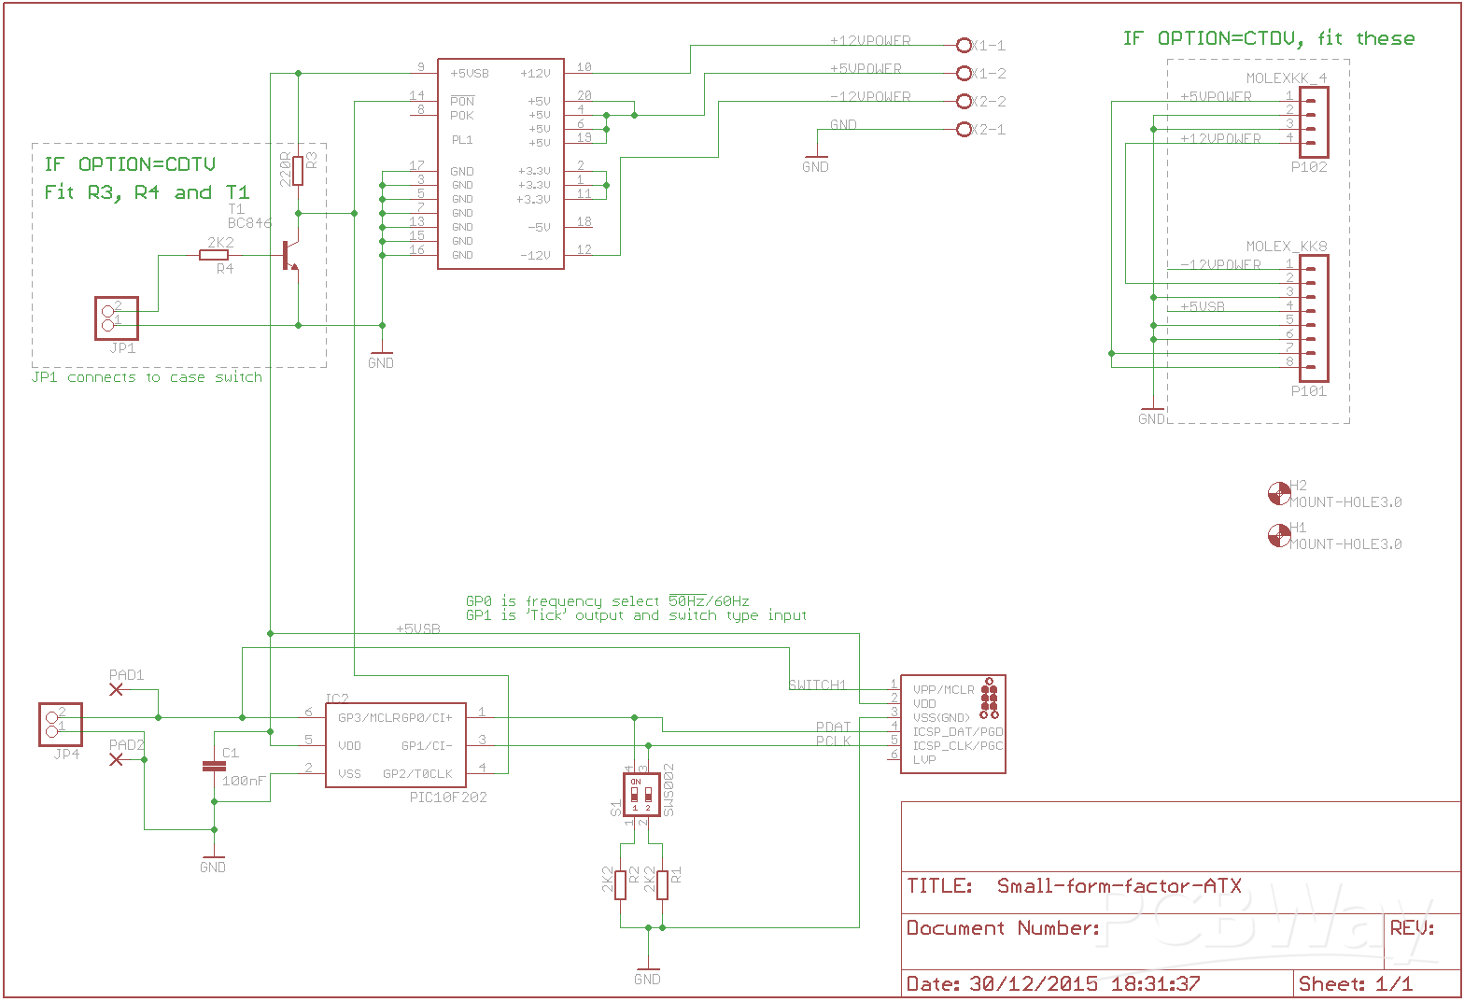Click the date '30/12/2015 18:31:37'
The height and width of the screenshot is (1002, 1464).
coord(1085,983)
